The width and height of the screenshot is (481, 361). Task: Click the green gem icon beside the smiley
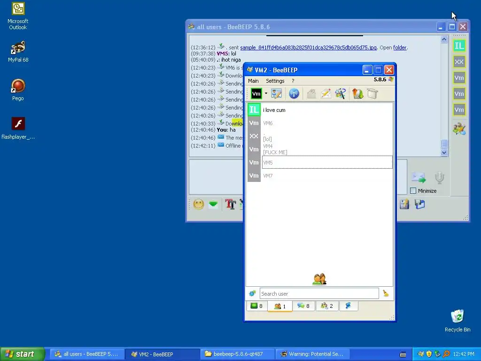coord(213,204)
